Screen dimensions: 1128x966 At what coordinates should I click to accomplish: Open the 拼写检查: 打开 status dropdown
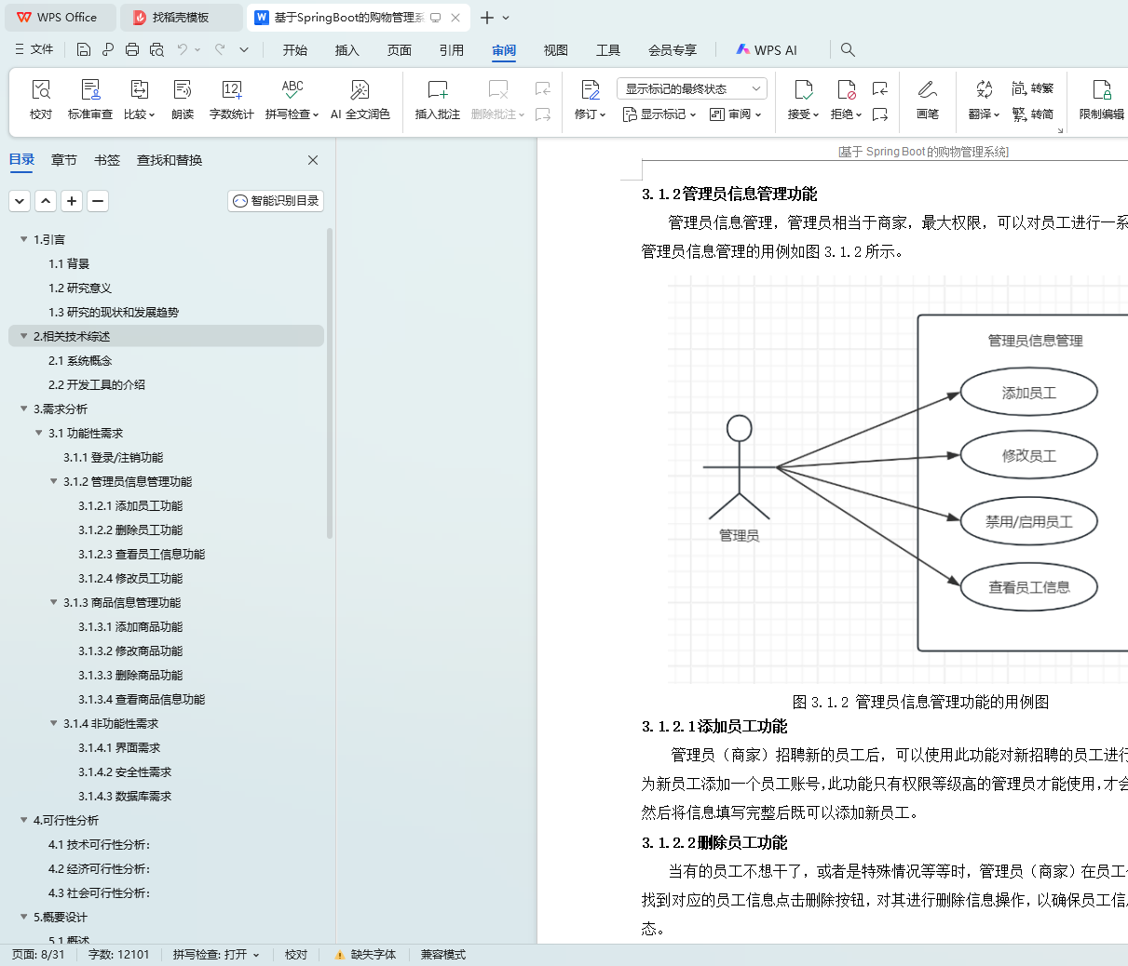coord(216,955)
